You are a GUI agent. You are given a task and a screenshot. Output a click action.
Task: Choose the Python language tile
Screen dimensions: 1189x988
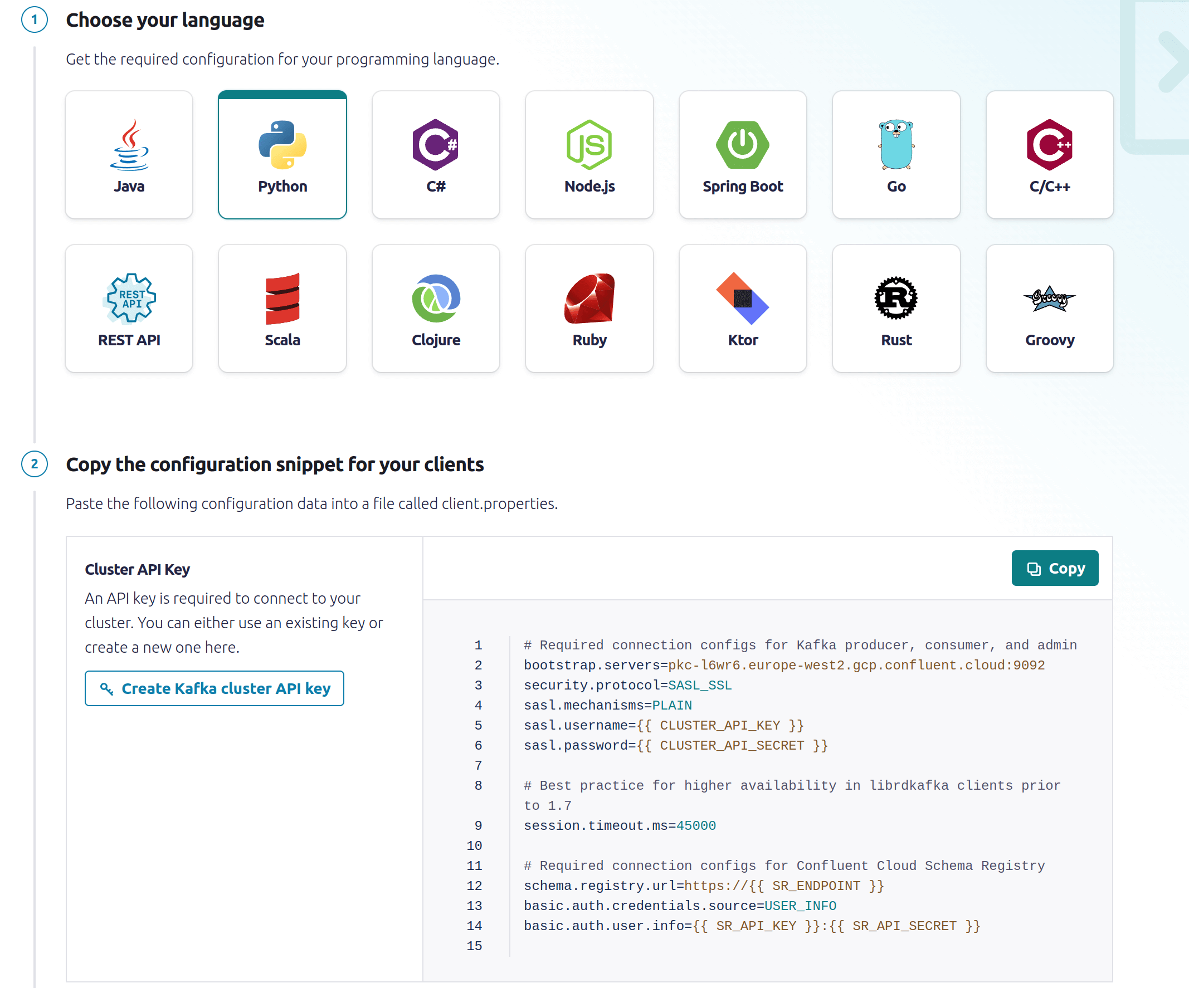[282, 154]
